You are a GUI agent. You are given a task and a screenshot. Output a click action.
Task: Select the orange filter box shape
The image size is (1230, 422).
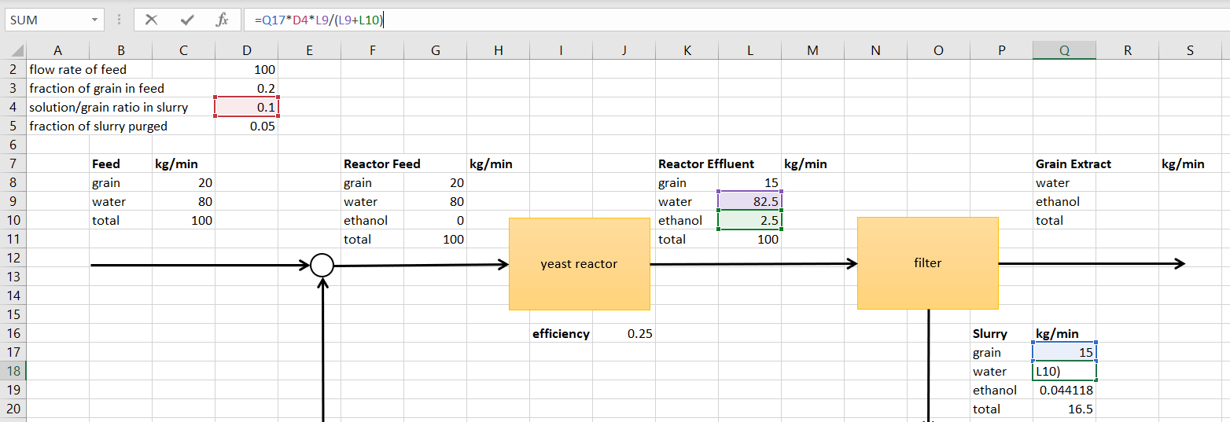[927, 263]
